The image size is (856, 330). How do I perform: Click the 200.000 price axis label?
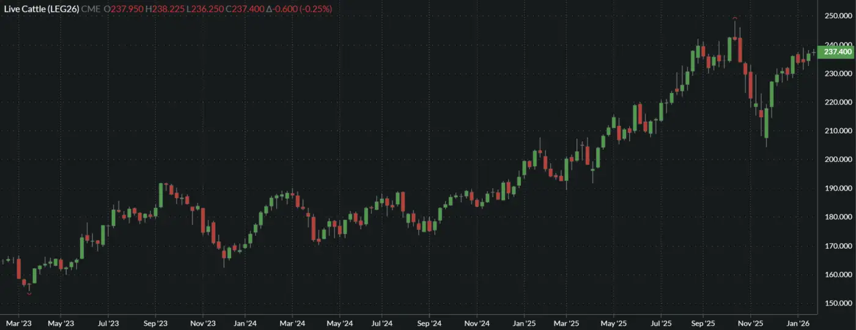[838, 159]
